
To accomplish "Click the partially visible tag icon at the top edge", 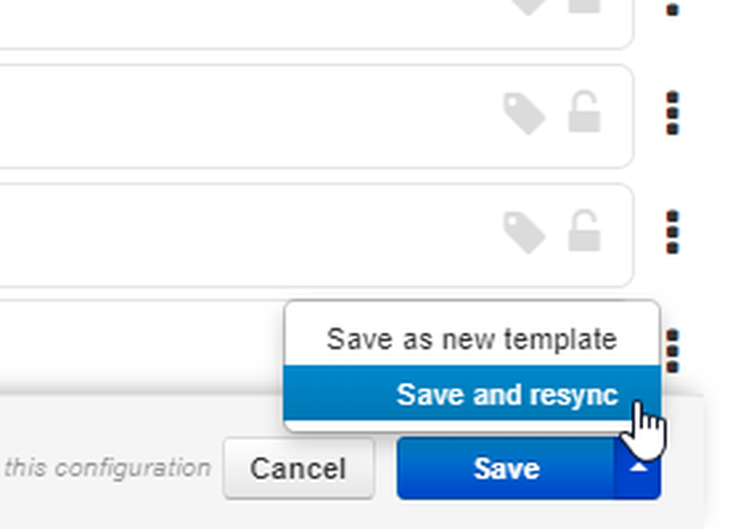I will click(x=528, y=7).
